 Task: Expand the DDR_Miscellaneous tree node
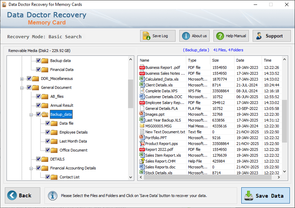click(x=22, y=79)
